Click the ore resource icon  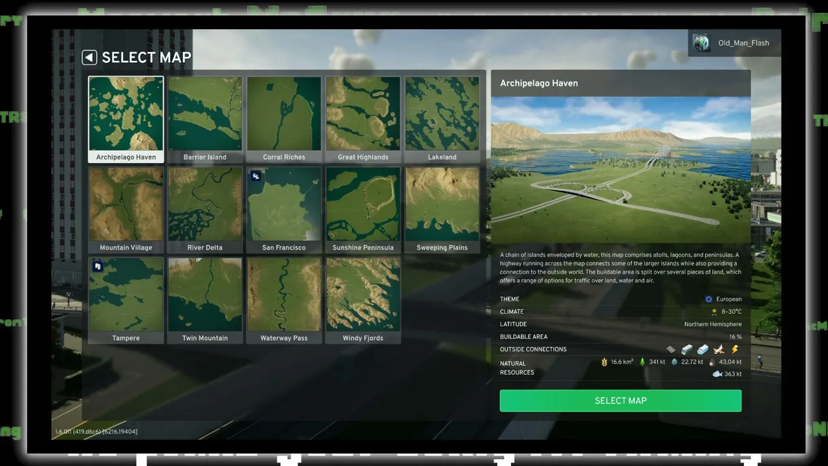pyautogui.click(x=675, y=362)
